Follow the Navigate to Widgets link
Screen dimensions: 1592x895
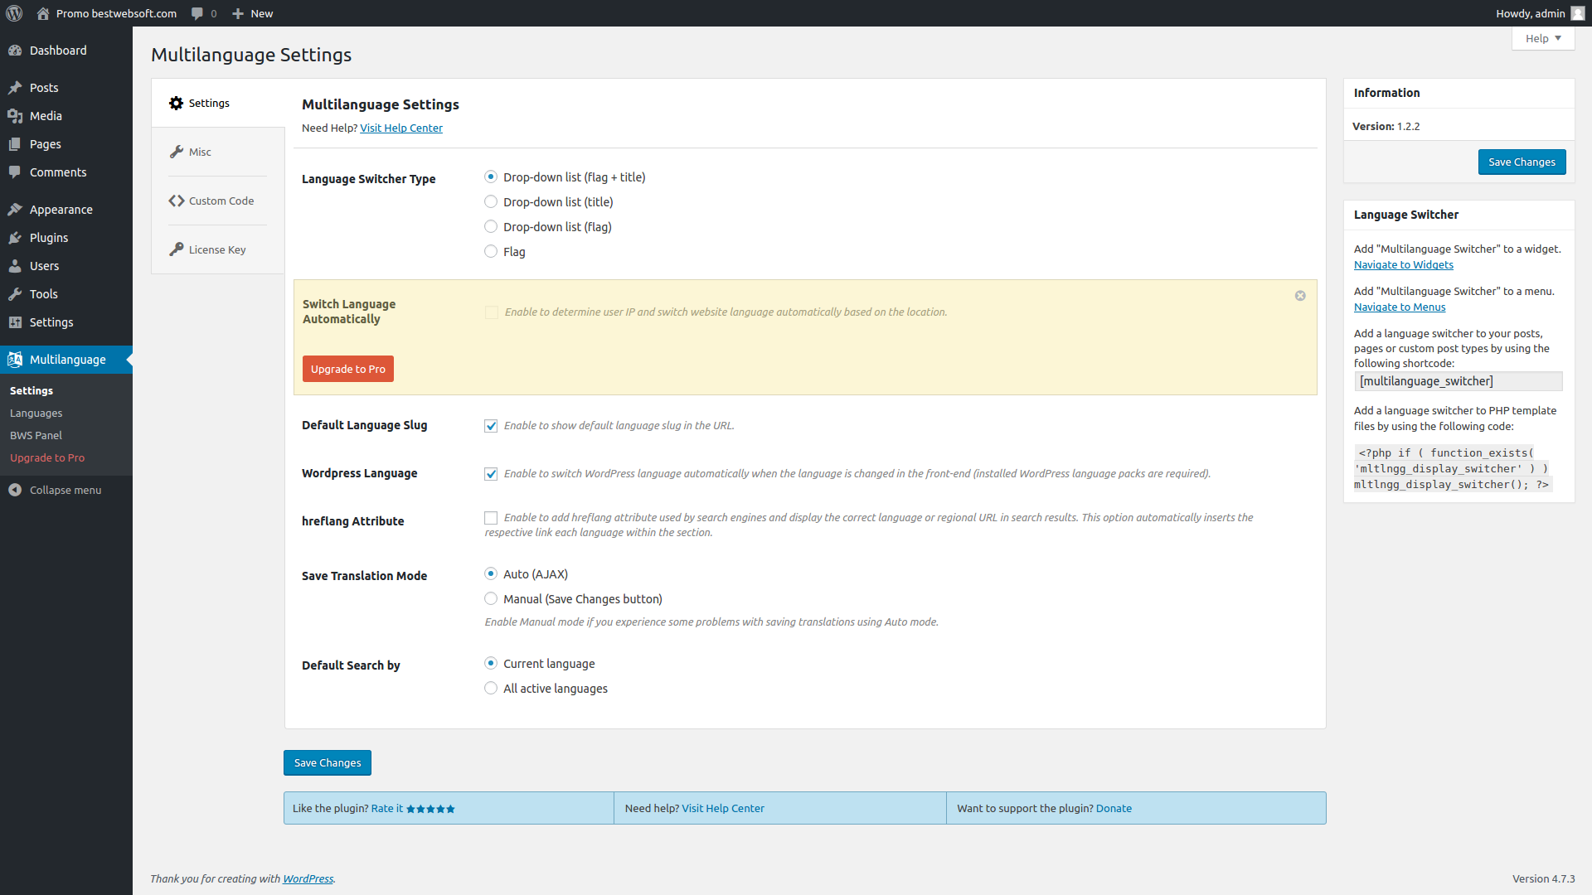pyautogui.click(x=1404, y=264)
